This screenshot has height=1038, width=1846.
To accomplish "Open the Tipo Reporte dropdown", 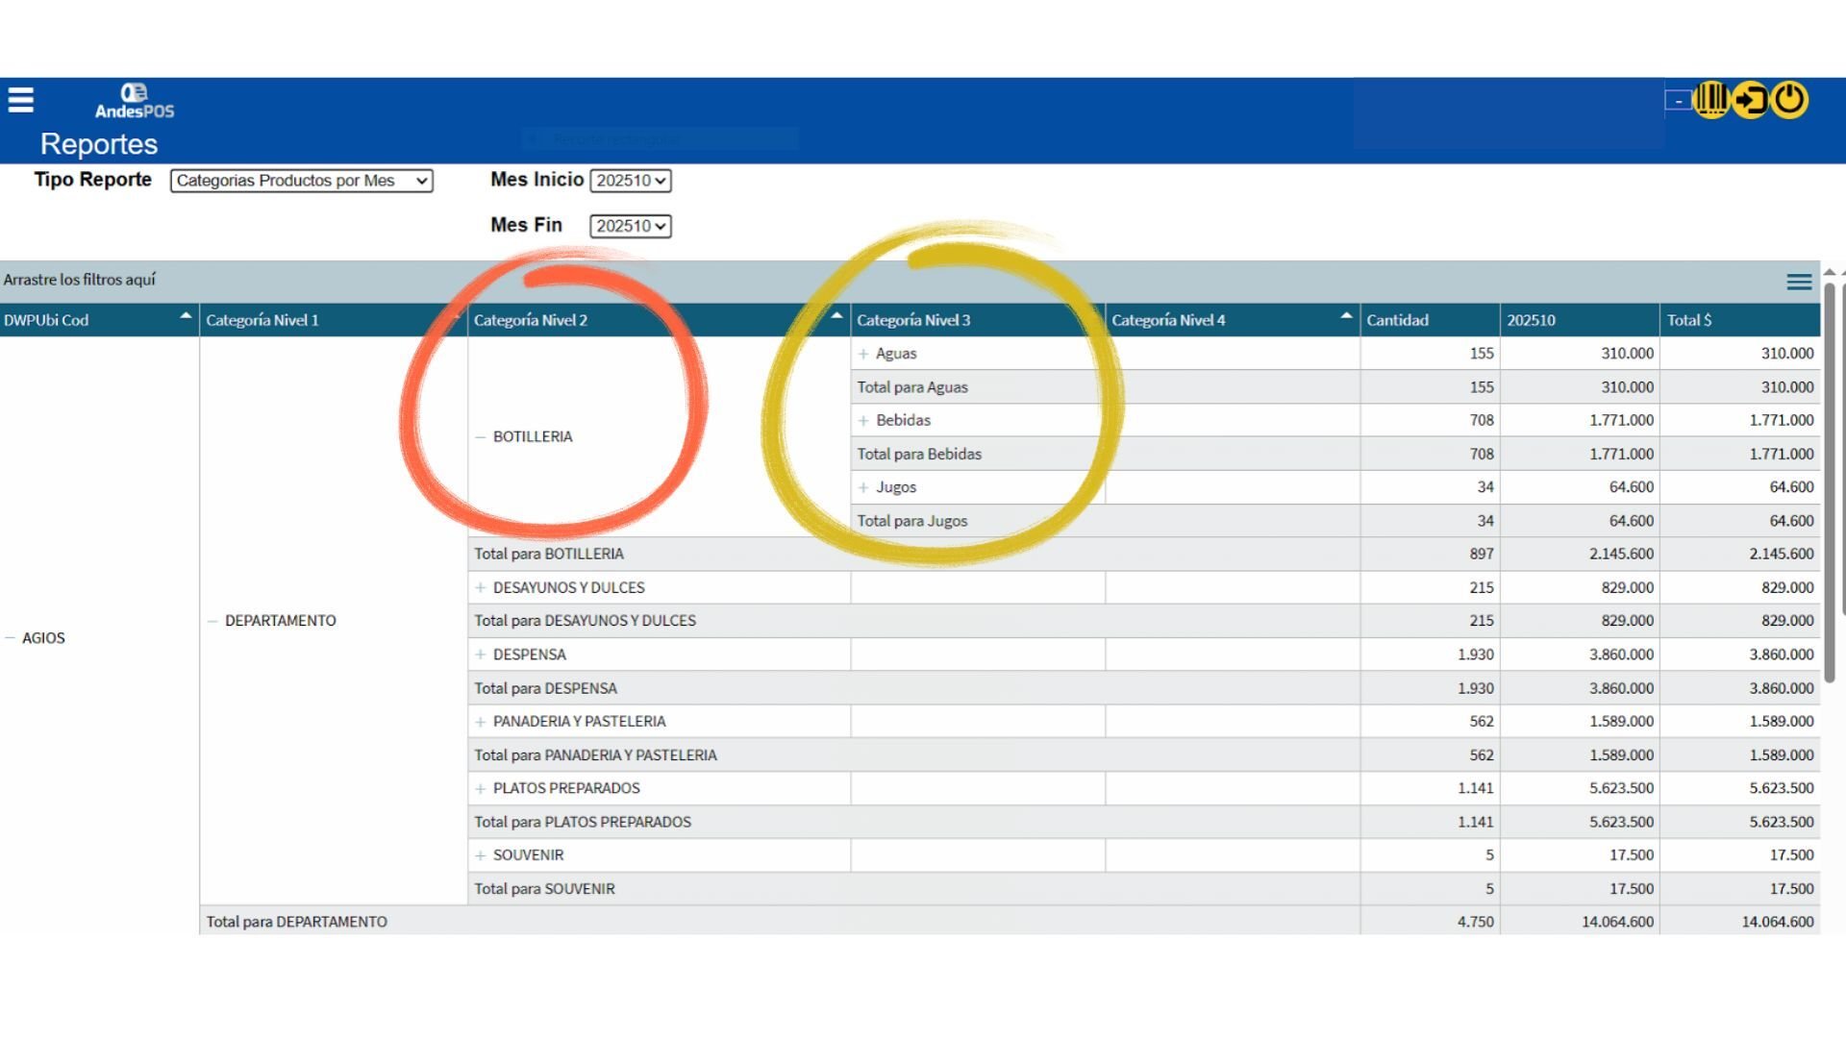I will 301,181.
